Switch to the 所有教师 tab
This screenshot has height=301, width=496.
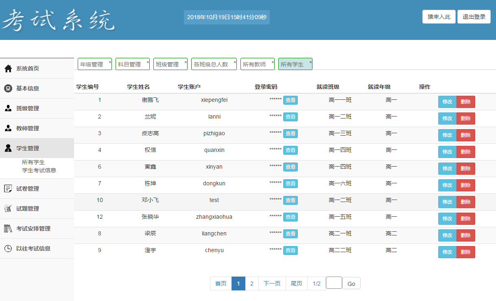(x=255, y=64)
